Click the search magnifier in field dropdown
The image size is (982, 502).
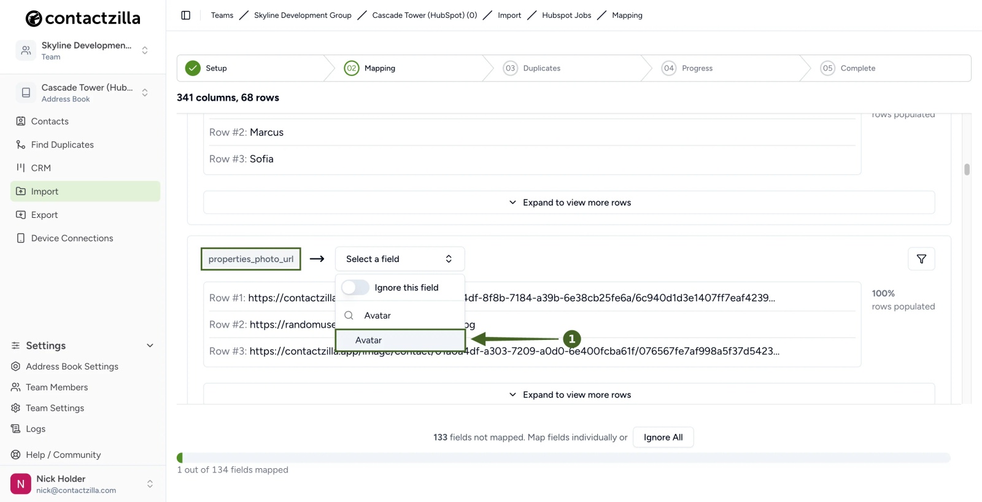coord(349,315)
